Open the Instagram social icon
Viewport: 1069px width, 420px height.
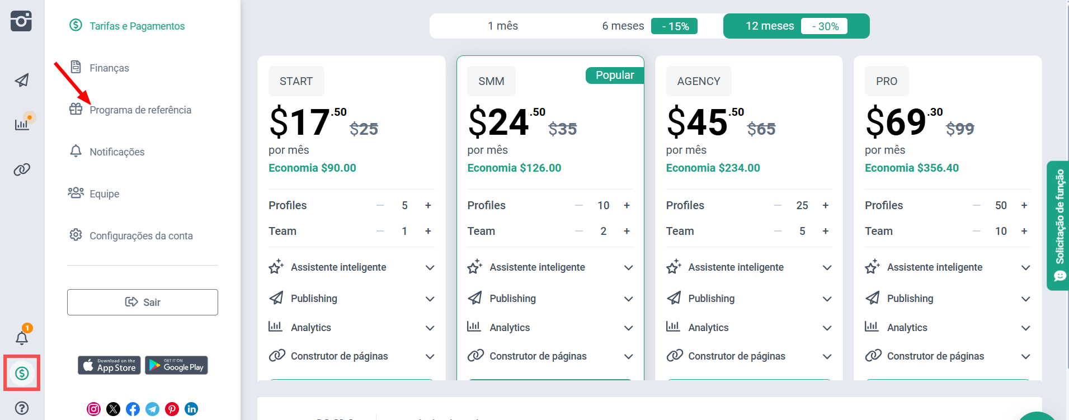point(94,409)
